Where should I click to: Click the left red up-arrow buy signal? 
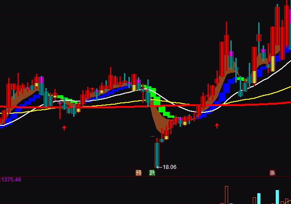(x=64, y=128)
